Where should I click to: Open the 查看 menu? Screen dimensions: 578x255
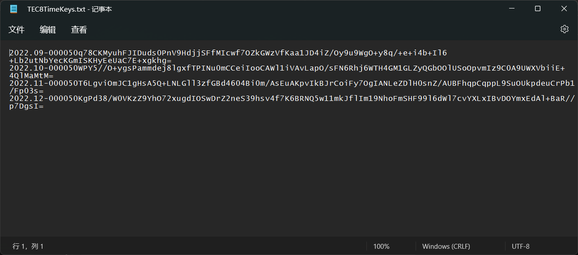79,30
